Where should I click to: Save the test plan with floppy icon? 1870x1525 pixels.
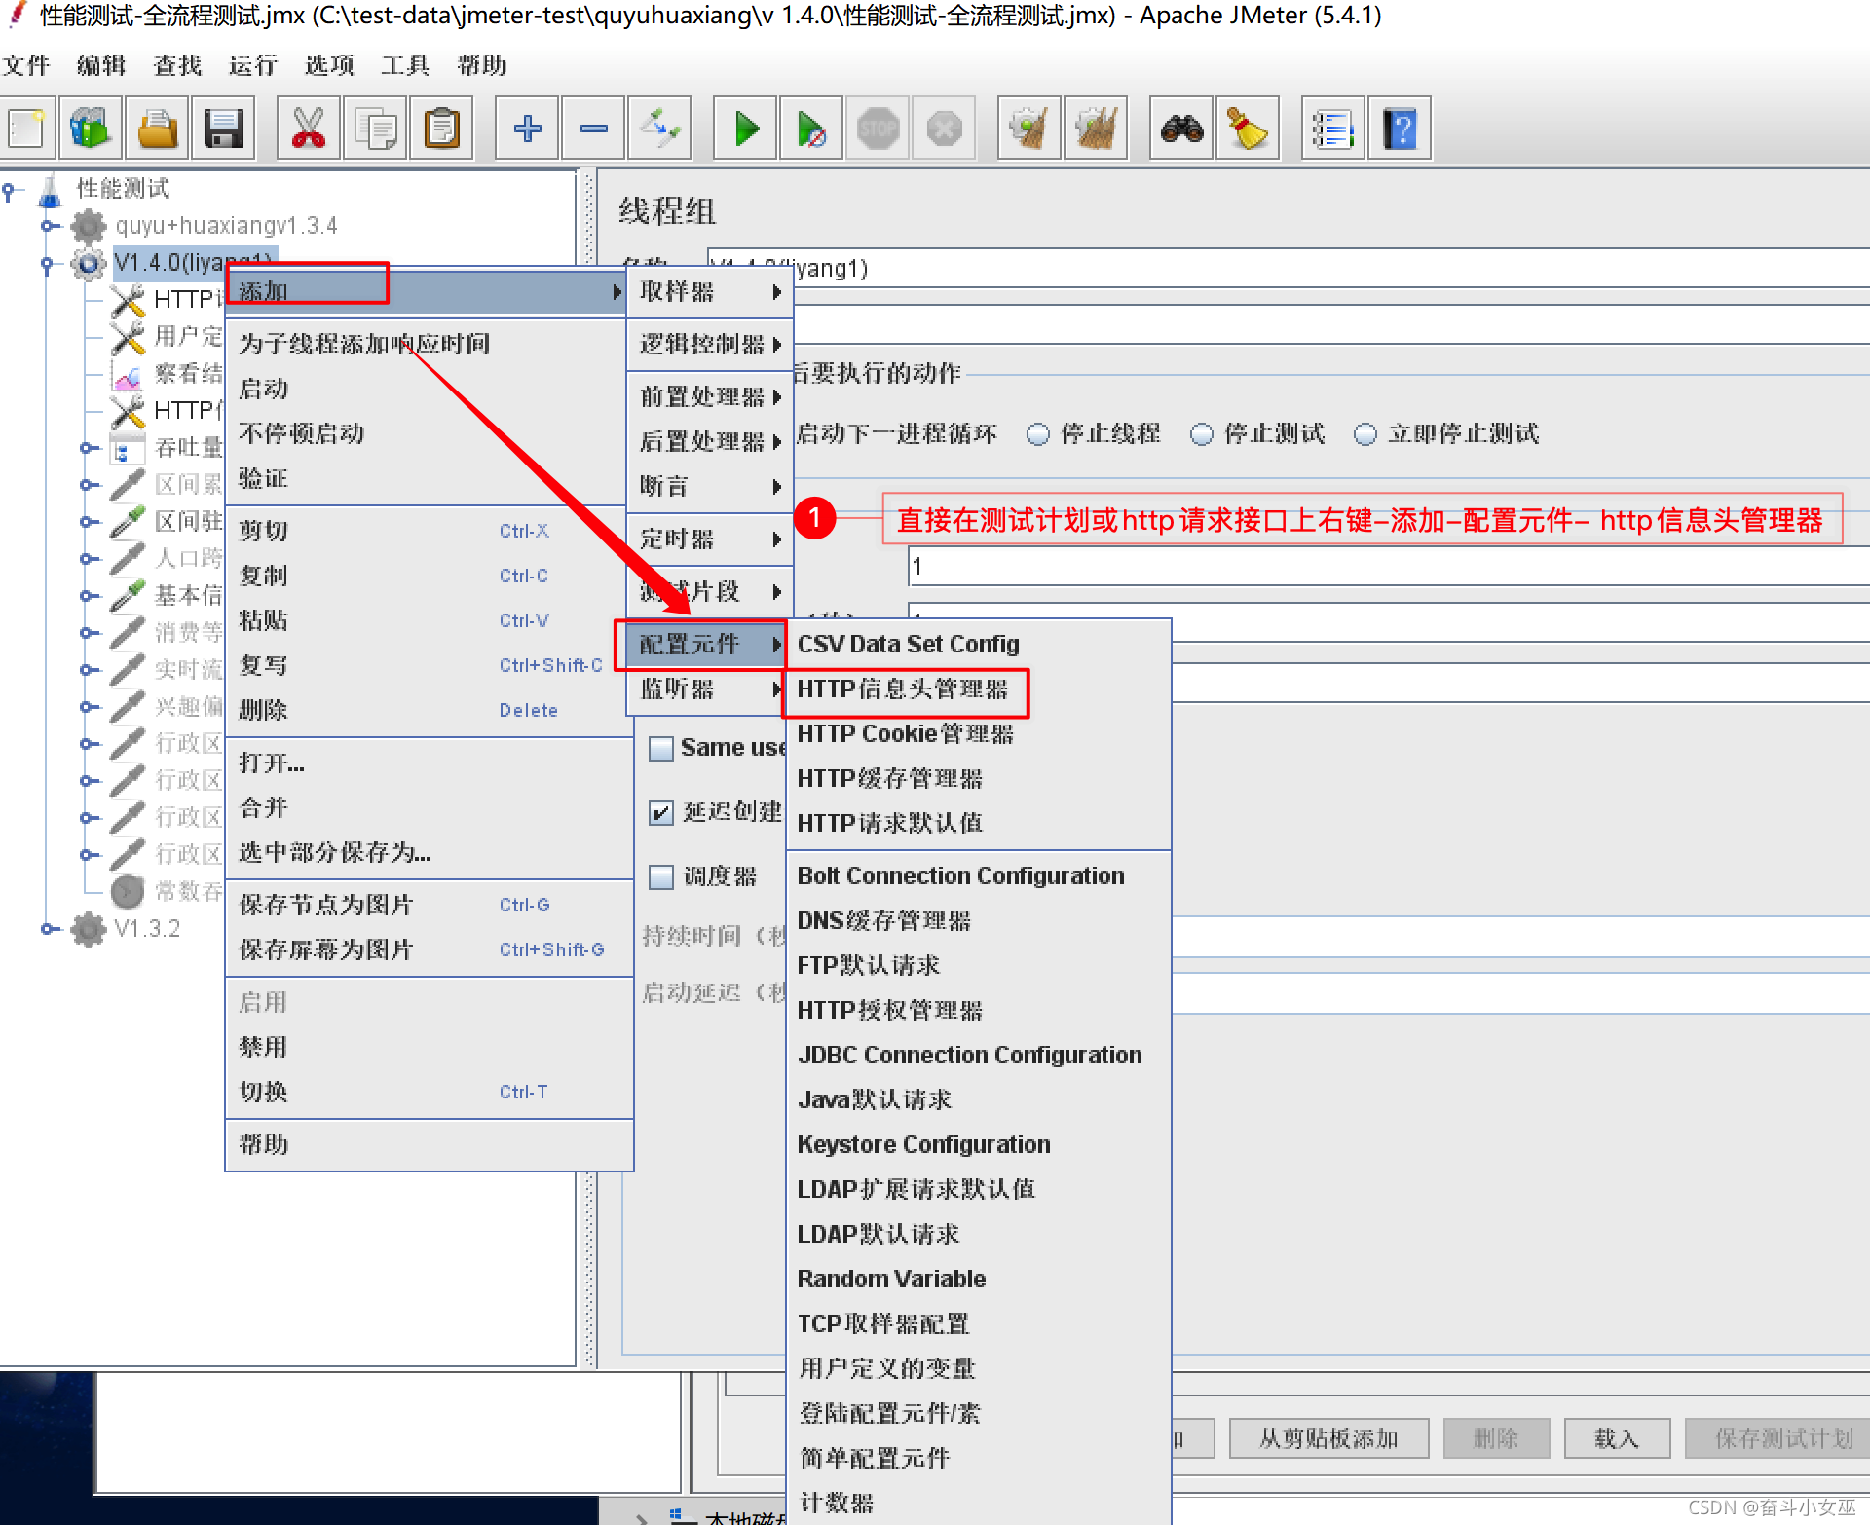click(223, 128)
